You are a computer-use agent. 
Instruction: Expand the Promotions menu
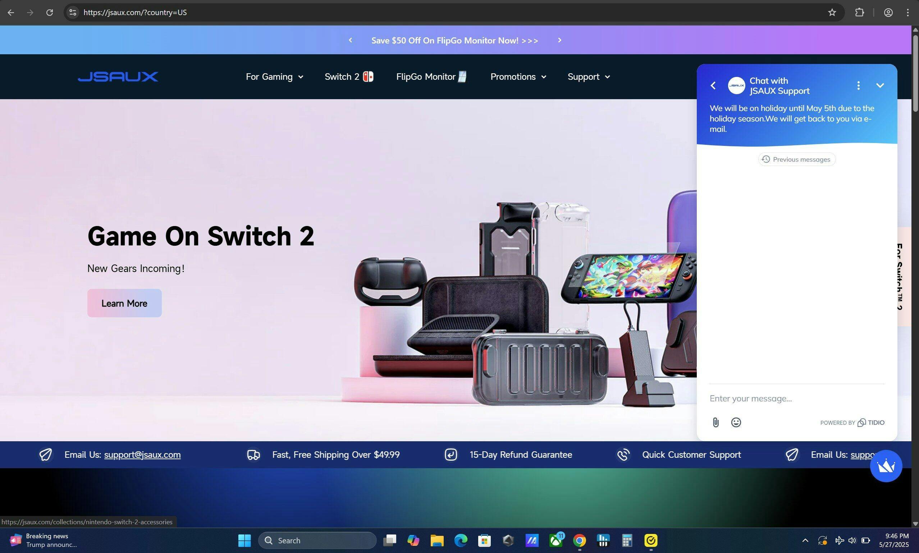click(x=518, y=77)
